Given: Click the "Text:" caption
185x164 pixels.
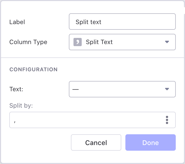Looking at the screenshot, I should 17,89.
